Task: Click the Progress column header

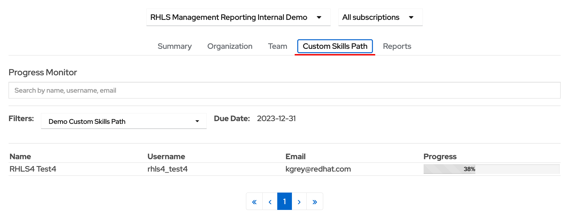Action: click(x=440, y=157)
